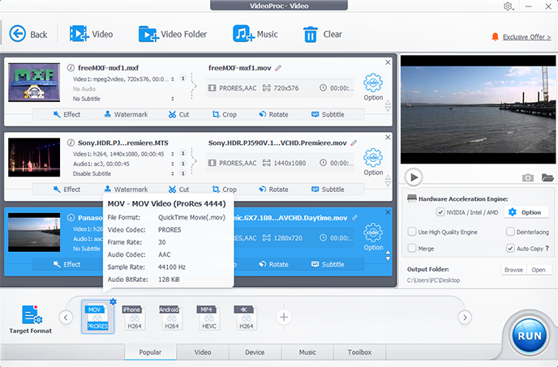
Task: Rename the Sony output file with pencil icon
Action: point(354,143)
